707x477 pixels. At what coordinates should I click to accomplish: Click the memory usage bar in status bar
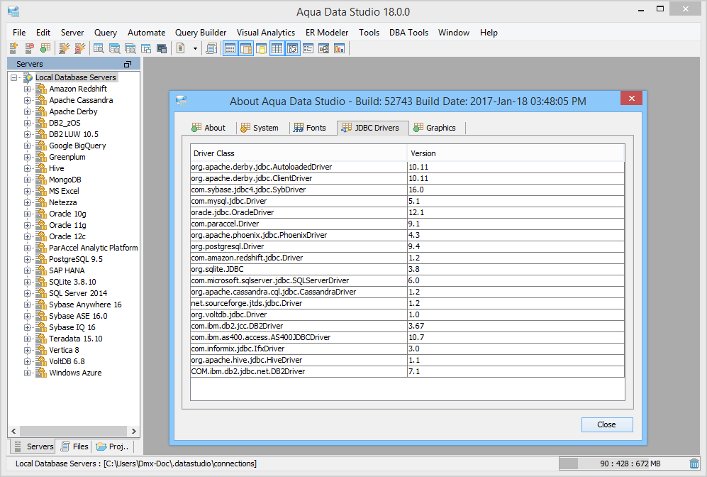623,464
